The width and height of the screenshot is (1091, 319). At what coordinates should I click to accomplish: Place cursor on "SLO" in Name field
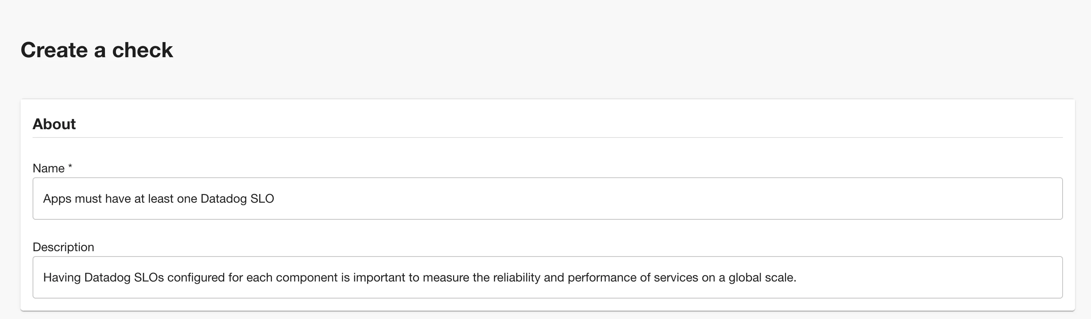point(262,198)
